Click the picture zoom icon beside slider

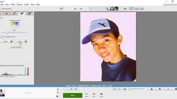pyautogui.click(x=125, y=89)
